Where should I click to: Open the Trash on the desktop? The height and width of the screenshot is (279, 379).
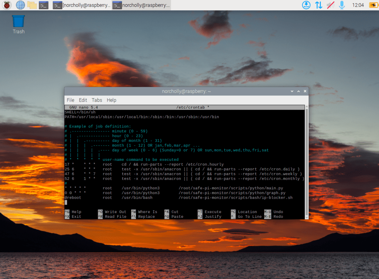[18, 24]
